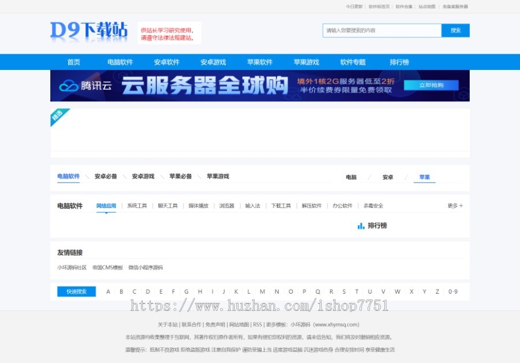
Task: Filter by letter G in quick search
Action: [x=187, y=292]
